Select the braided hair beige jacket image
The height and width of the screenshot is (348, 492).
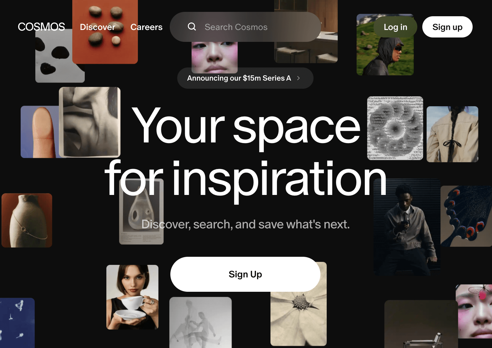(452, 134)
